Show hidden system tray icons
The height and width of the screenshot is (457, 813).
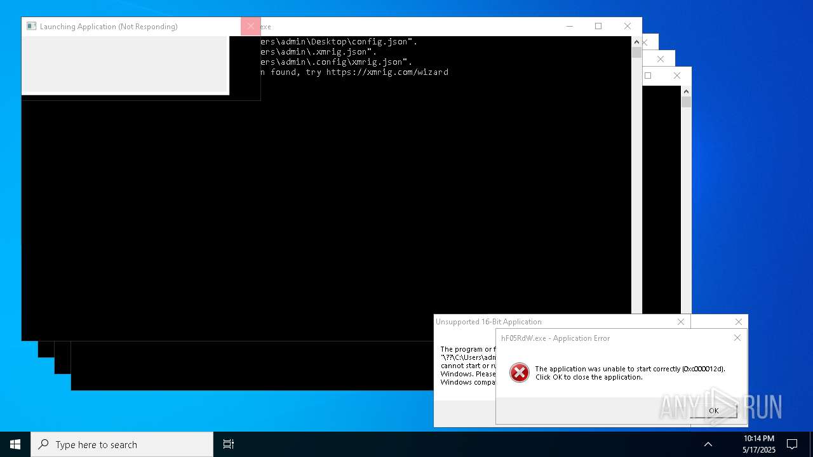pyautogui.click(x=708, y=444)
